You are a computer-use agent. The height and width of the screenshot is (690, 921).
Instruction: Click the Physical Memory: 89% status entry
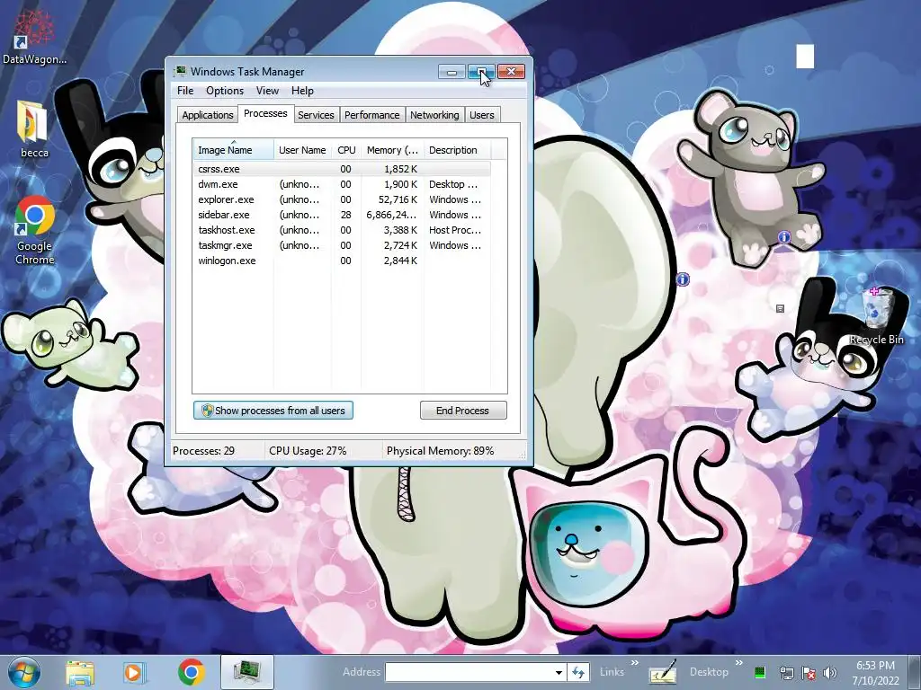tap(440, 451)
